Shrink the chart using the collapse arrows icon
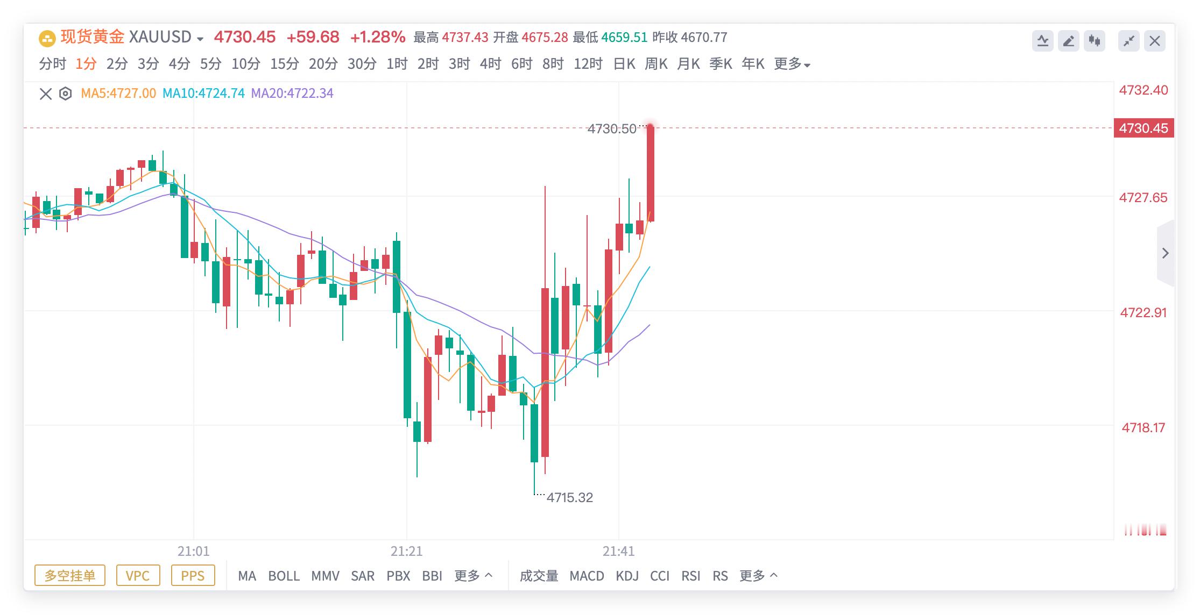This screenshot has width=1200, height=615. pos(1130,39)
